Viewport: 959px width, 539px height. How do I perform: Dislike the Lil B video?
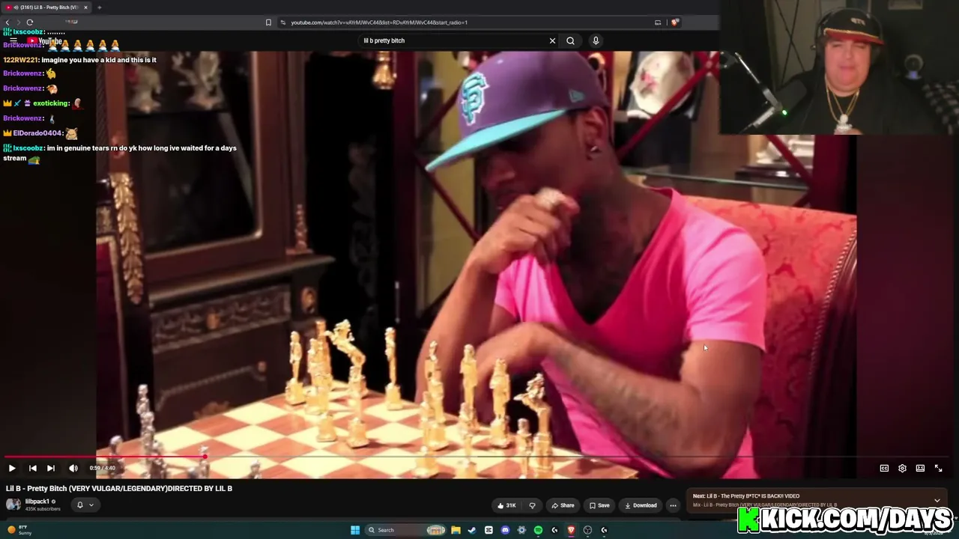click(532, 505)
